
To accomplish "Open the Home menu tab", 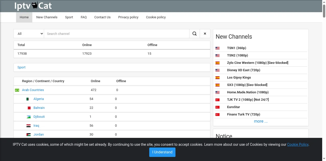I will (24, 17).
